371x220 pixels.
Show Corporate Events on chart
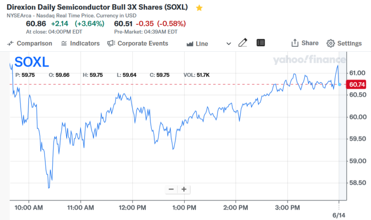[x=138, y=43]
